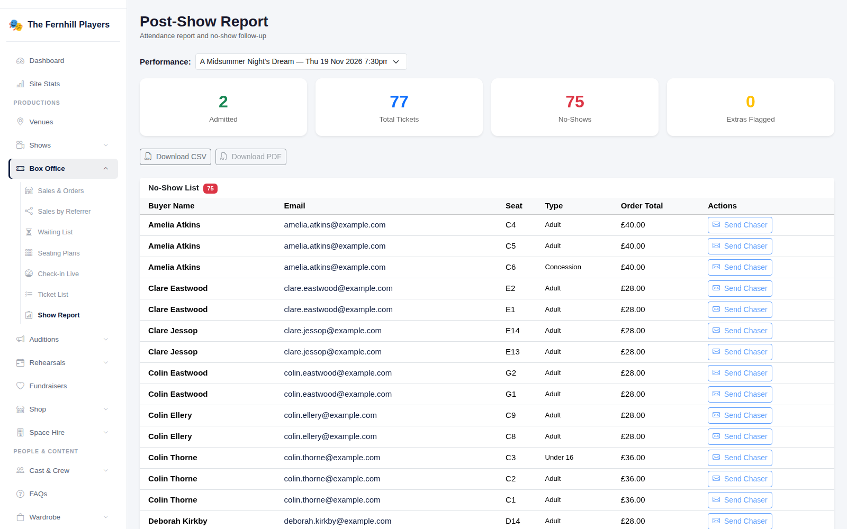Click the Deborah Kirkby buyer name

click(178, 521)
